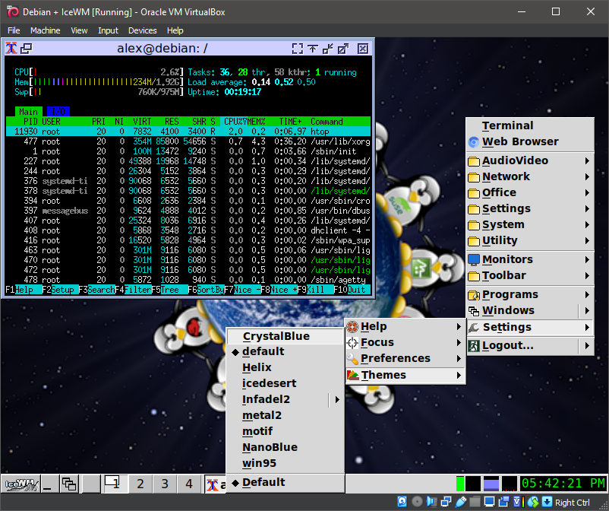Click the rollup arrow icon in terminal titlebar

pos(313,48)
